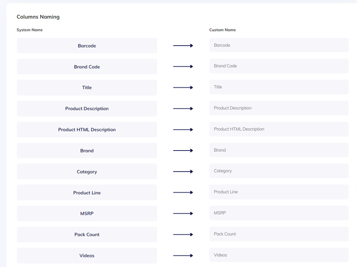Screen dimensions: 357x267
Task: Focus the Brand custom name input
Action: tap(278, 150)
